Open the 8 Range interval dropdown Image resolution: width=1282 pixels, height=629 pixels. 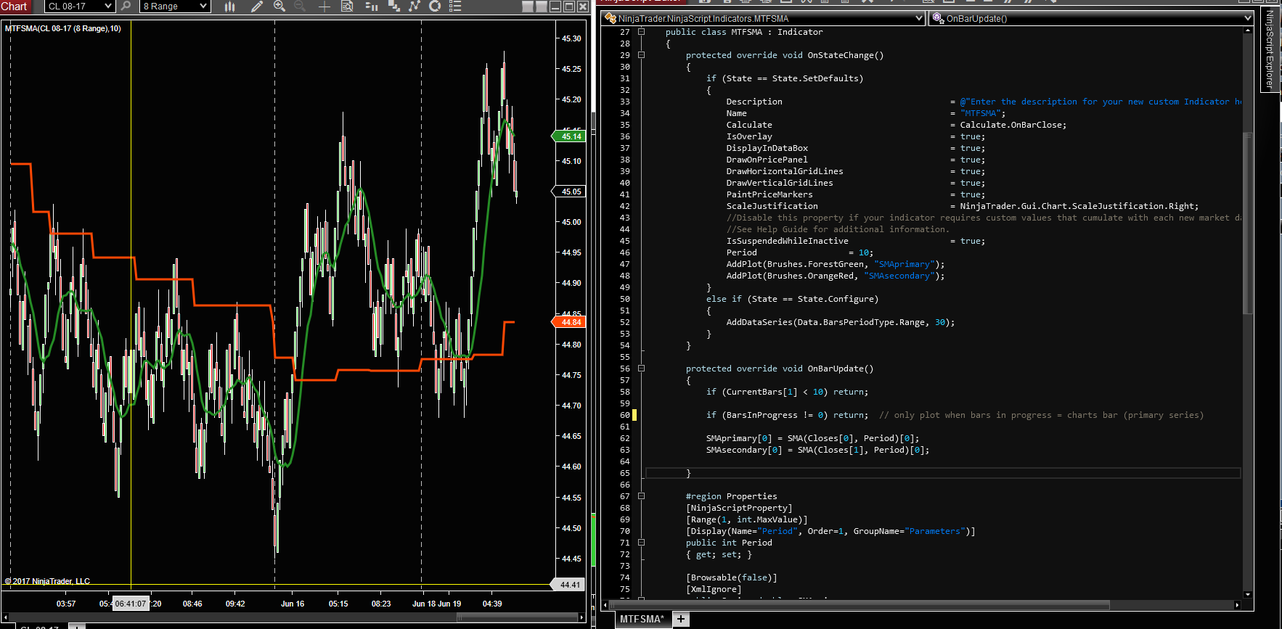(x=176, y=7)
